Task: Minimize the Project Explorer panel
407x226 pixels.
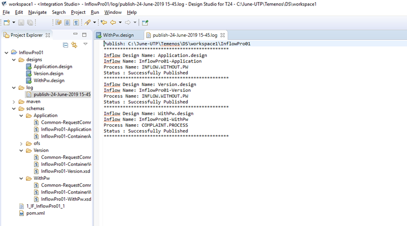Action: [75, 35]
